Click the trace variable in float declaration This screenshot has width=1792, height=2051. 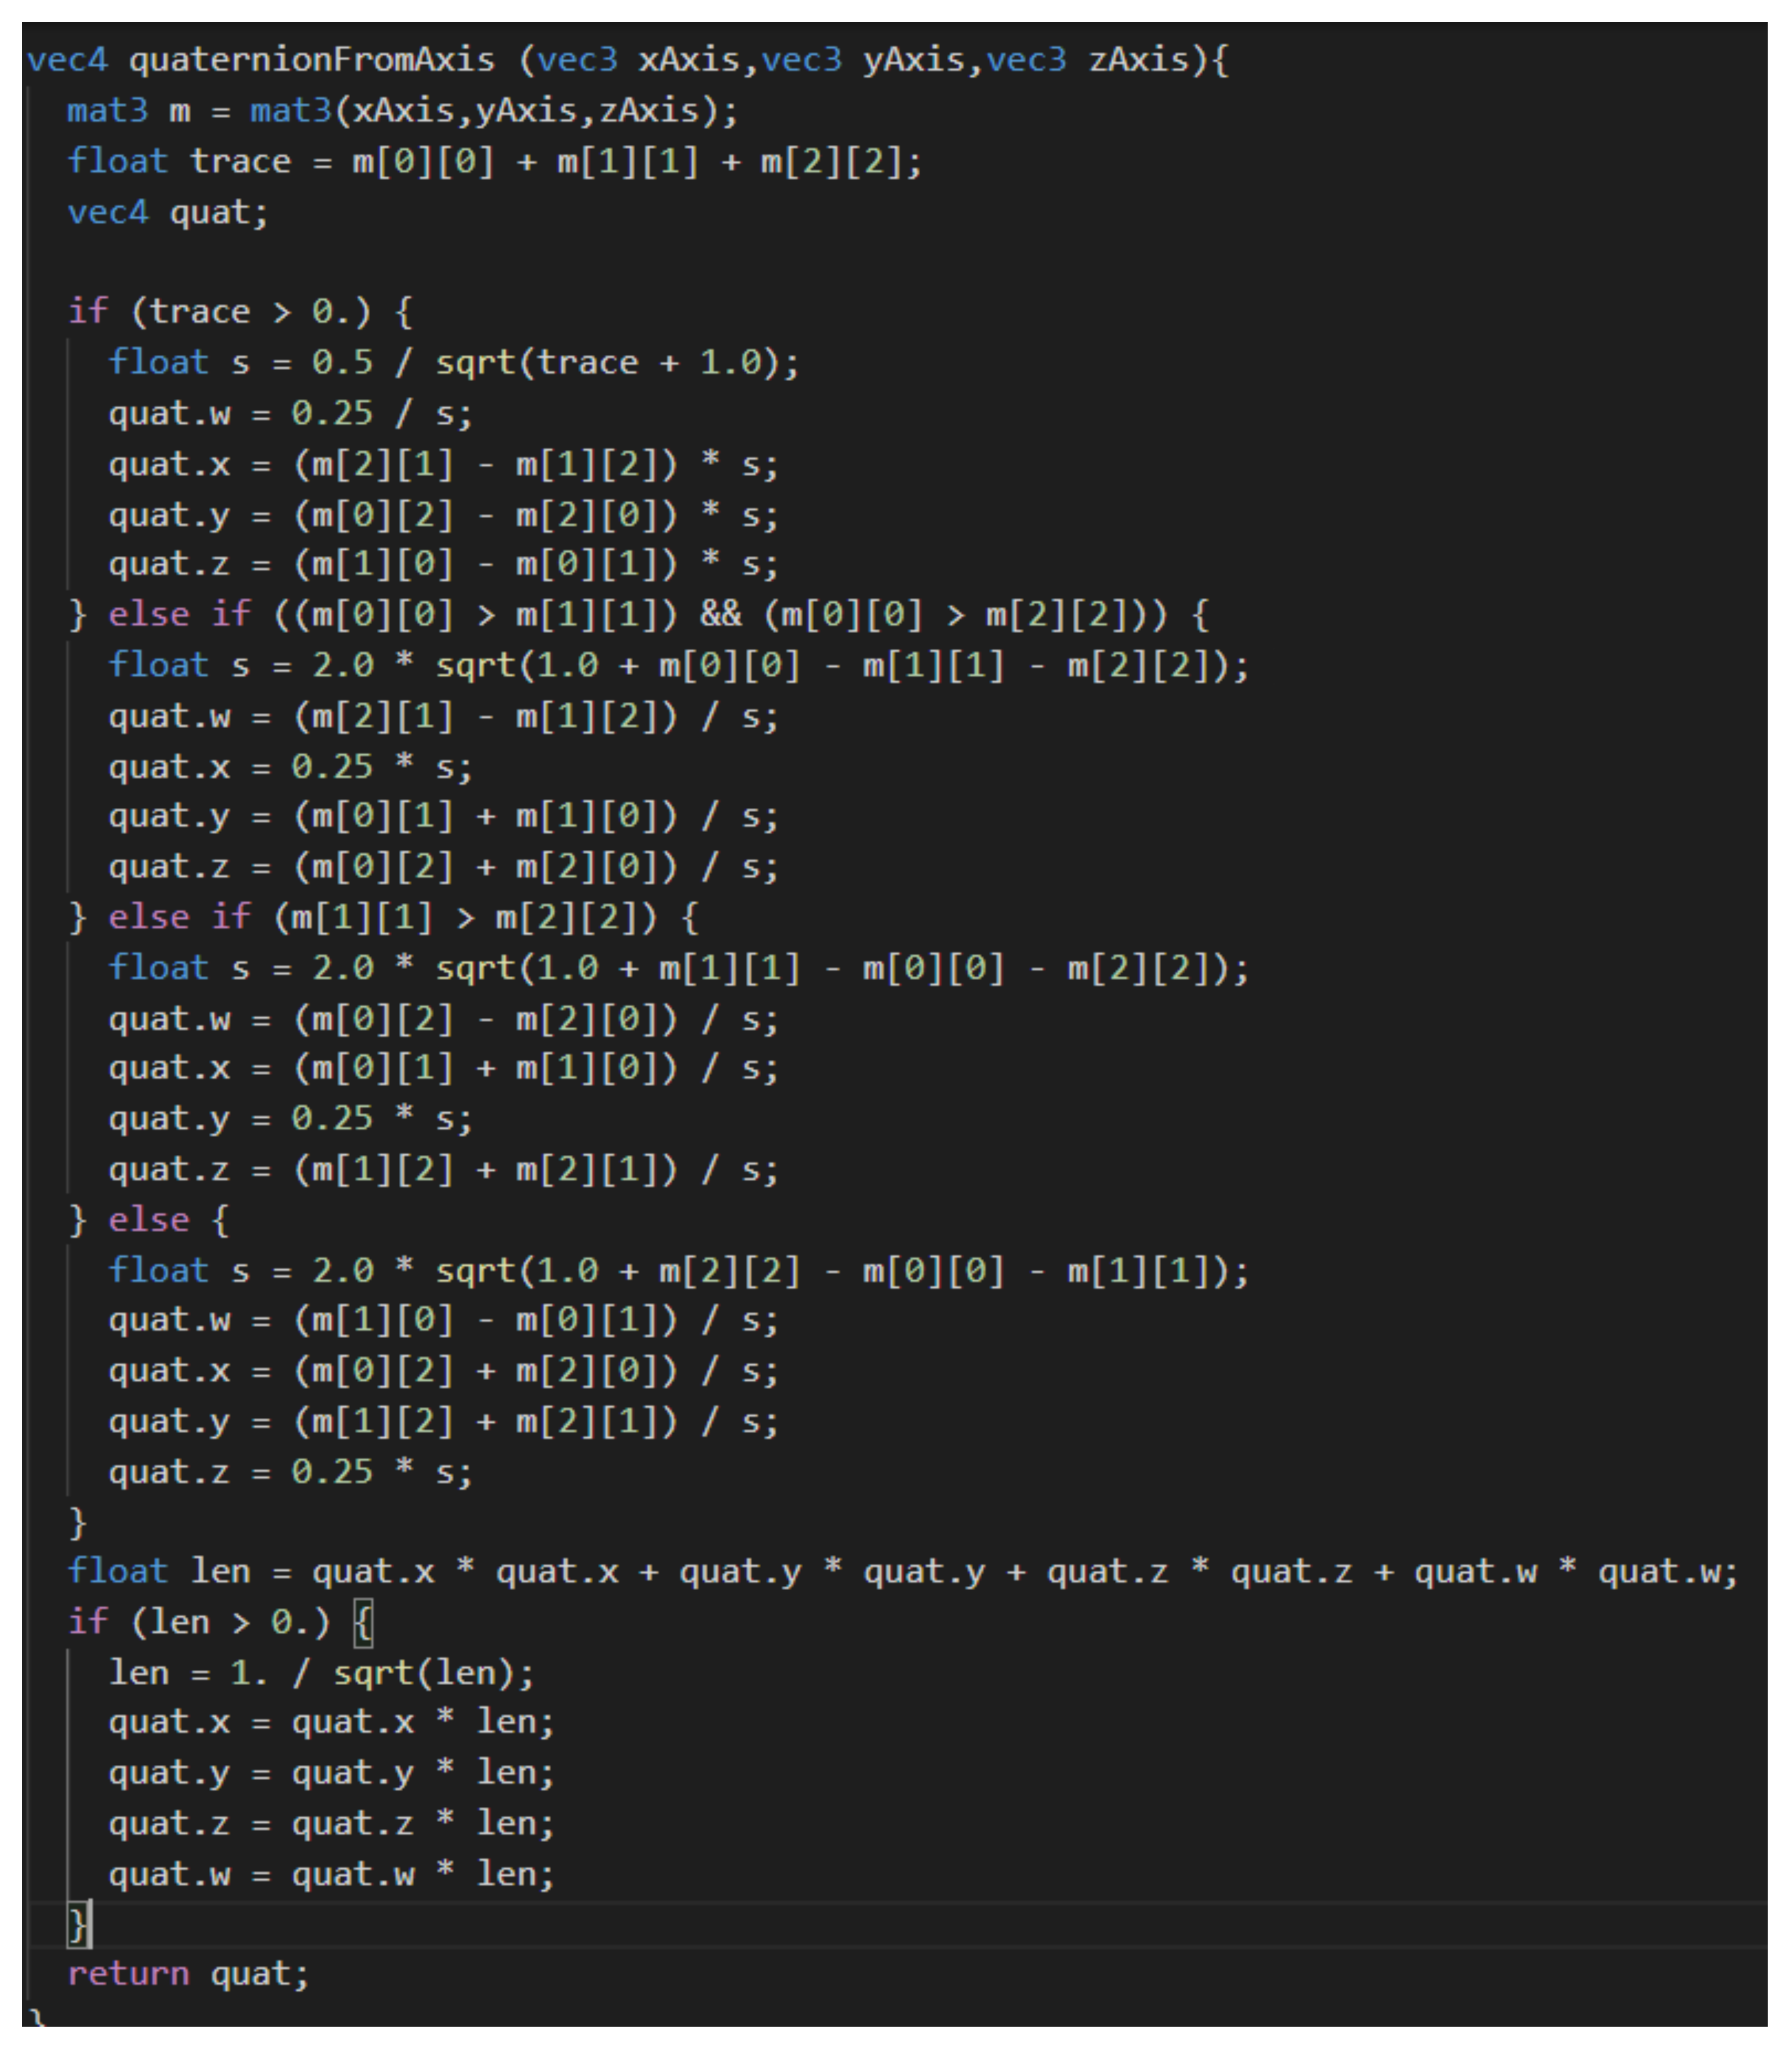[x=240, y=161]
